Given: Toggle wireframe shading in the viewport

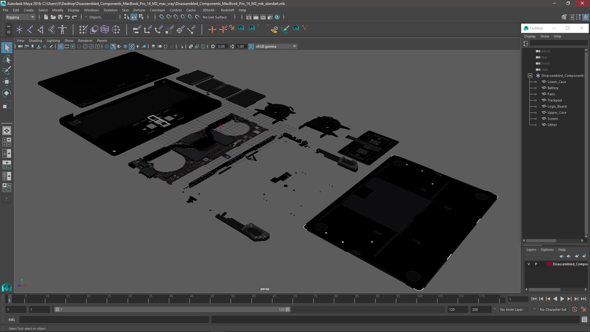Looking at the screenshot, I should tap(107, 46).
